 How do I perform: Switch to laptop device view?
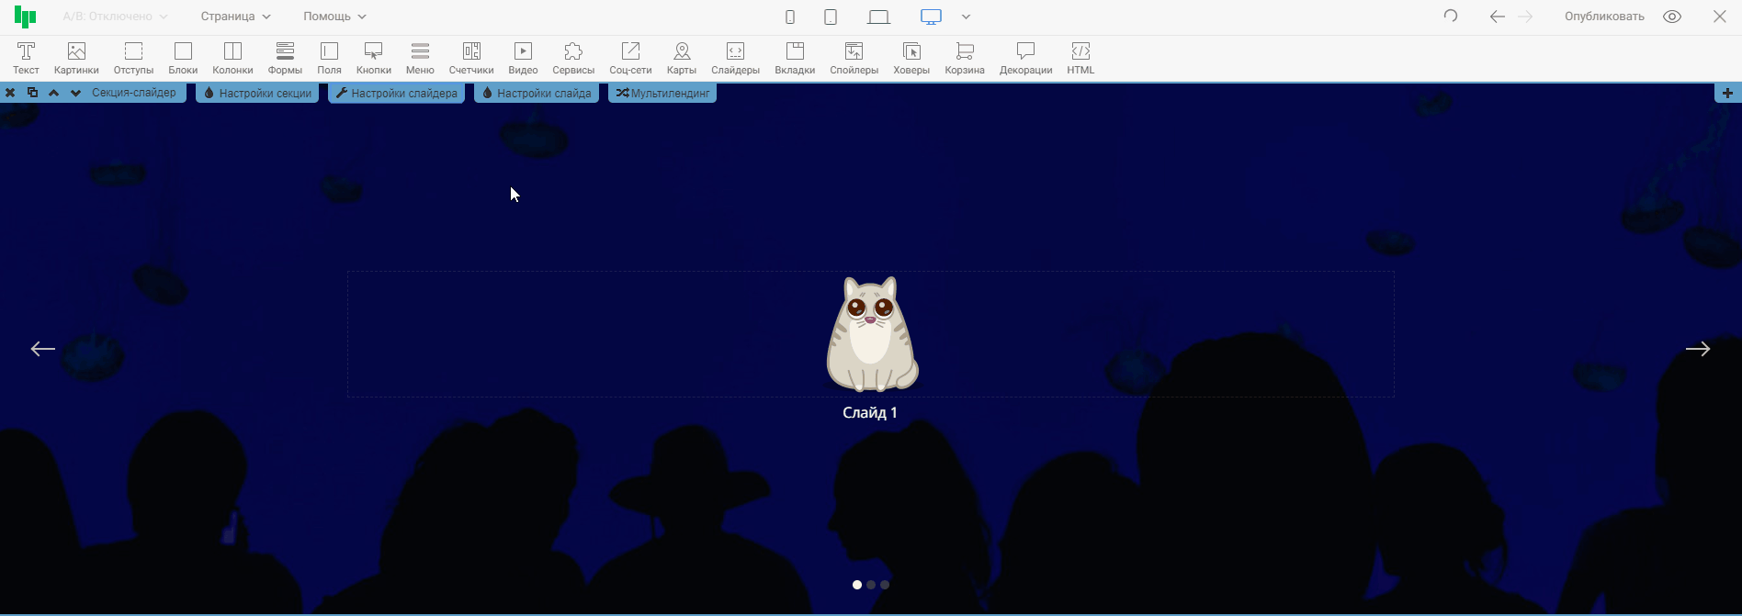(x=878, y=17)
